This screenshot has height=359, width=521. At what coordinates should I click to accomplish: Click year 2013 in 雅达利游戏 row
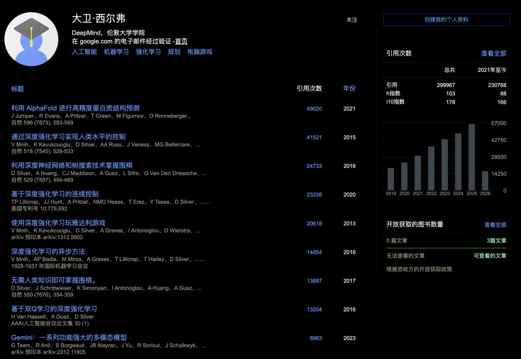pyautogui.click(x=349, y=223)
